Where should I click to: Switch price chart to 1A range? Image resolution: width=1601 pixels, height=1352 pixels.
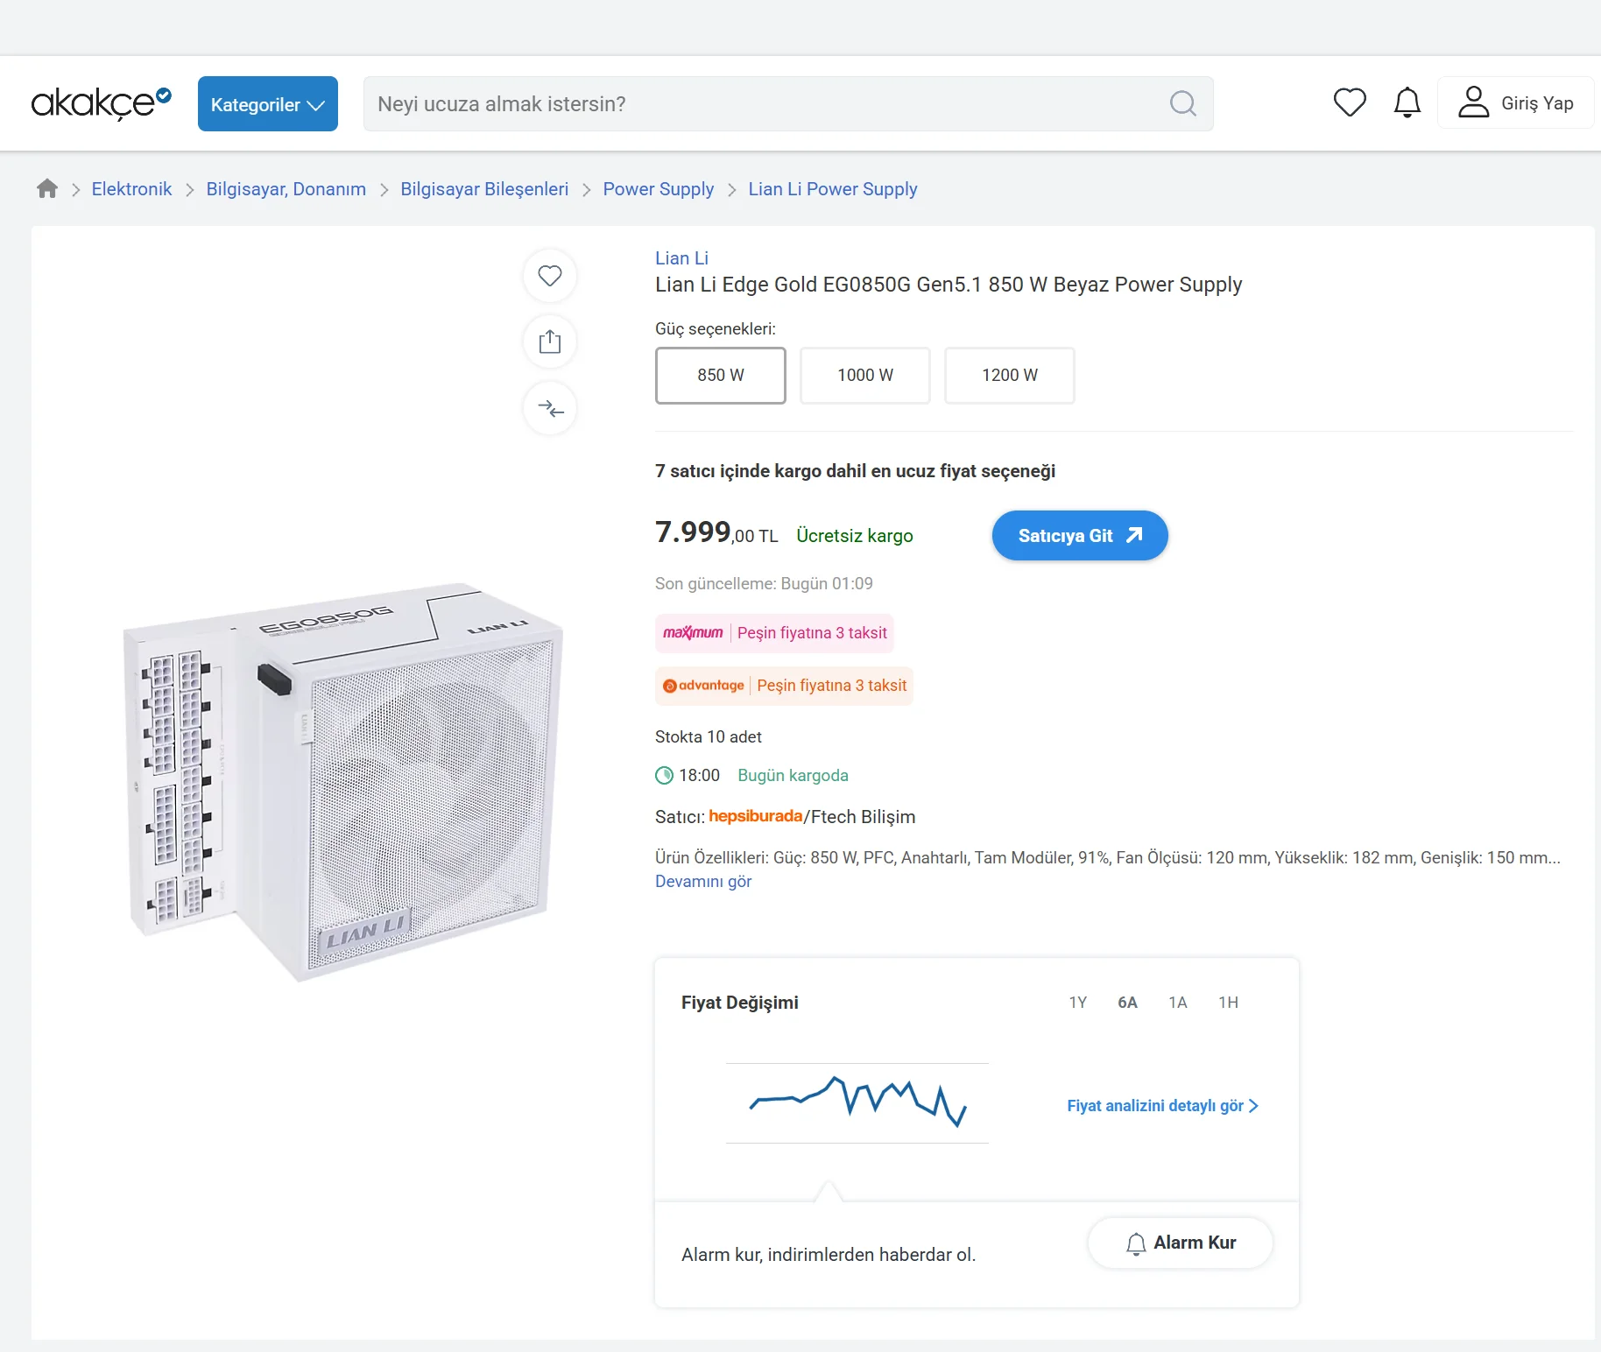1178,1003
